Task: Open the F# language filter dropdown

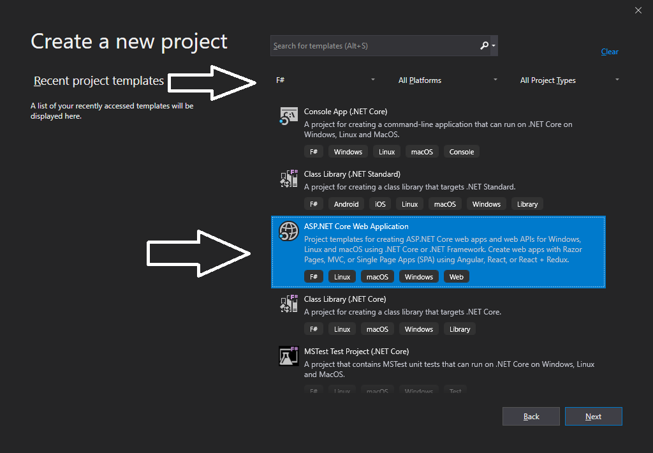Action: click(x=325, y=80)
